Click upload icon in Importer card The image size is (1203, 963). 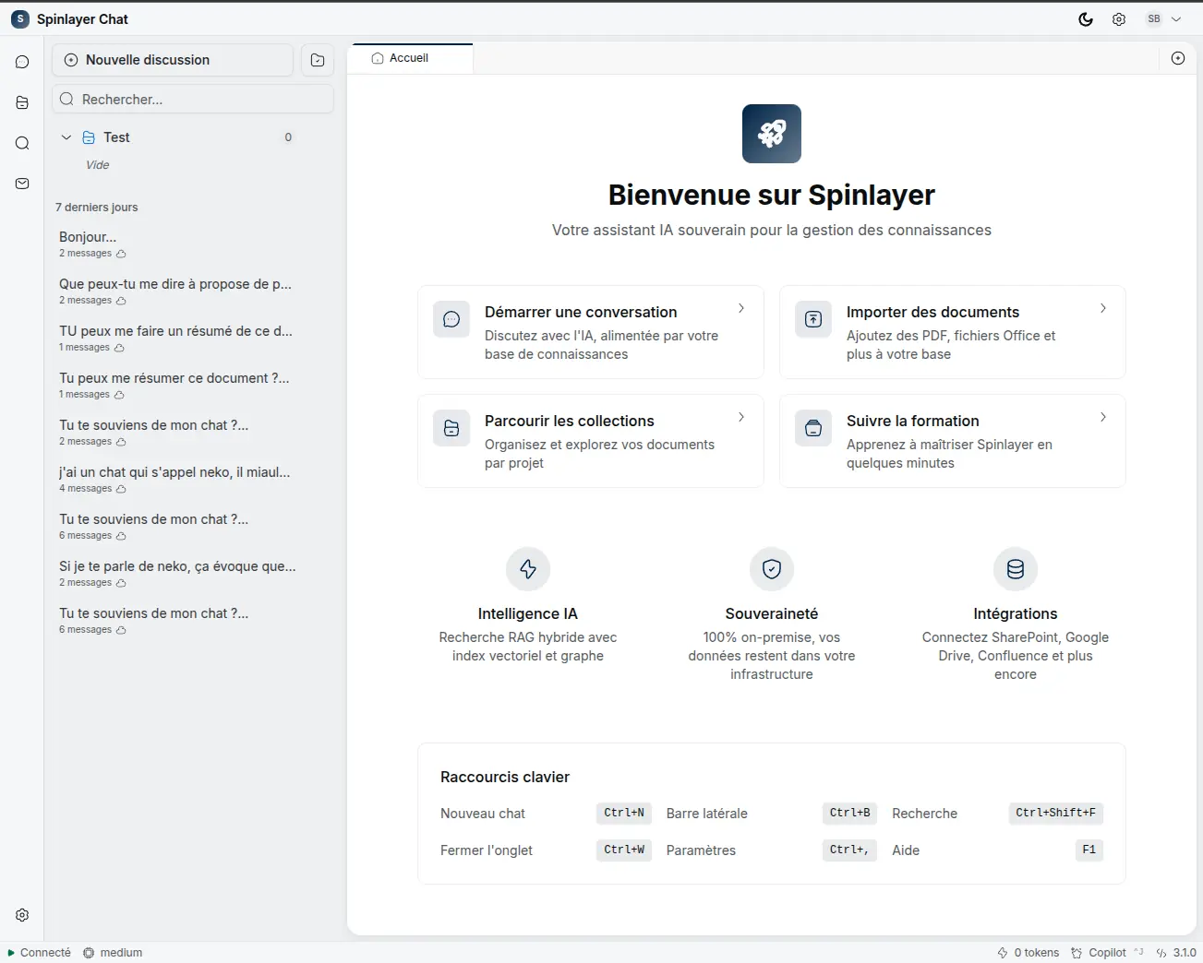click(813, 319)
